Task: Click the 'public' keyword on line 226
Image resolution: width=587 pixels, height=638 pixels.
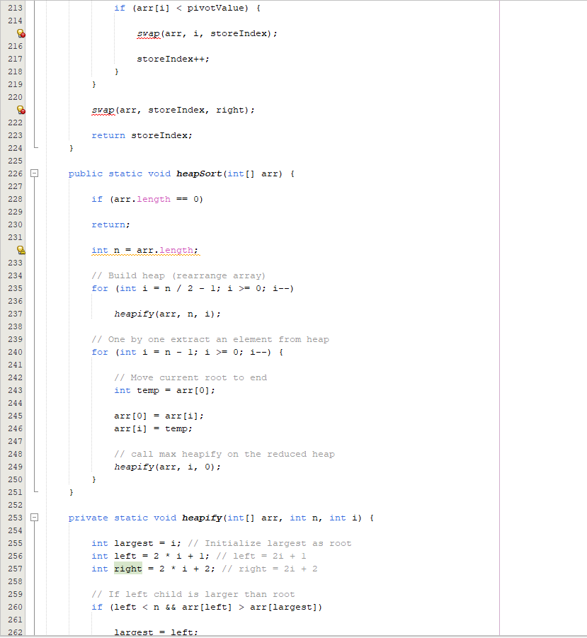Action: tap(84, 173)
